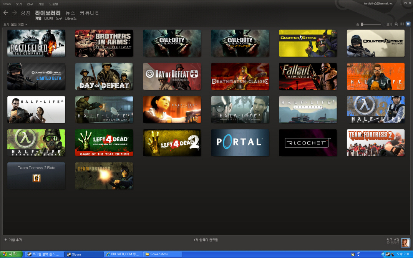Open the Steam menu

coord(7,3)
